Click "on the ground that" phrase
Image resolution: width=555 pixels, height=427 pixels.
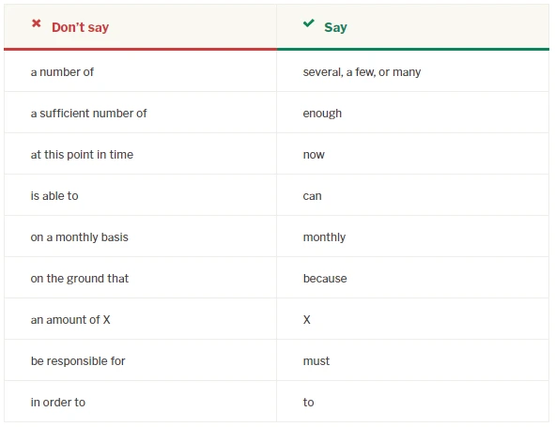coord(80,279)
